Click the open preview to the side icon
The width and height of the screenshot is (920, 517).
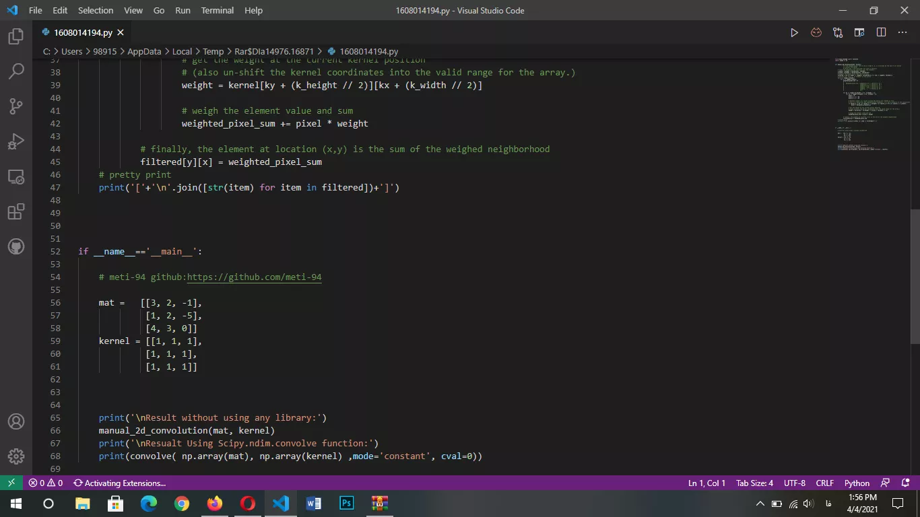(x=859, y=32)
